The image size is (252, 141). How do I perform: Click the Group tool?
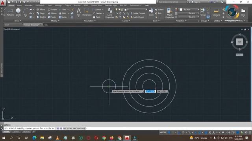click(x=203, y=12)
